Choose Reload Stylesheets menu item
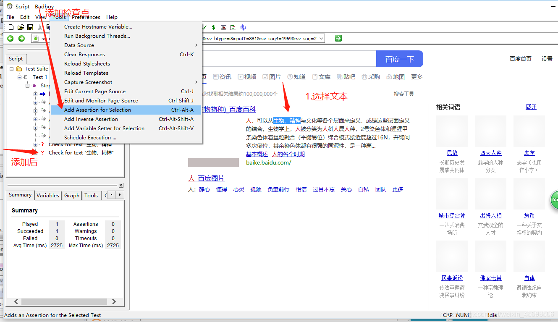Viewport: 558px width, 322px height. 127,64
